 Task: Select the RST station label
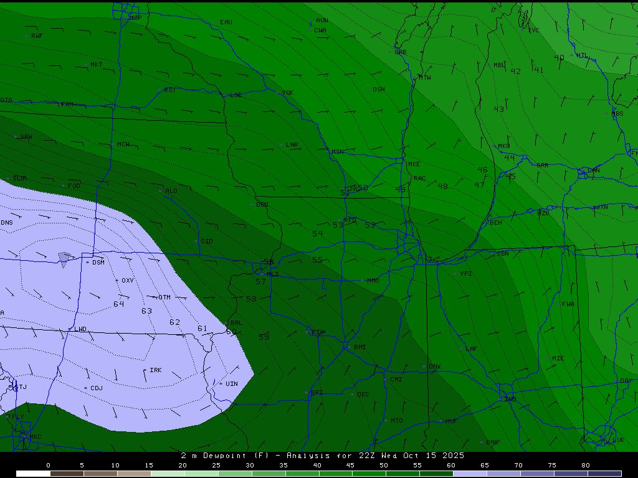click(169, 90)
